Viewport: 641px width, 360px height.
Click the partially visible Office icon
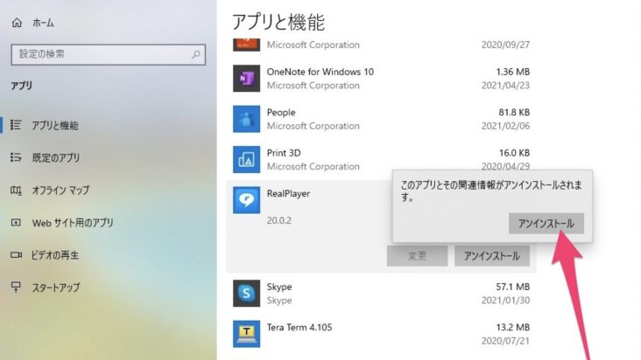point(246,45)
